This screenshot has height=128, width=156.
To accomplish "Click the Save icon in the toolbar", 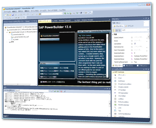I will 13,15.
